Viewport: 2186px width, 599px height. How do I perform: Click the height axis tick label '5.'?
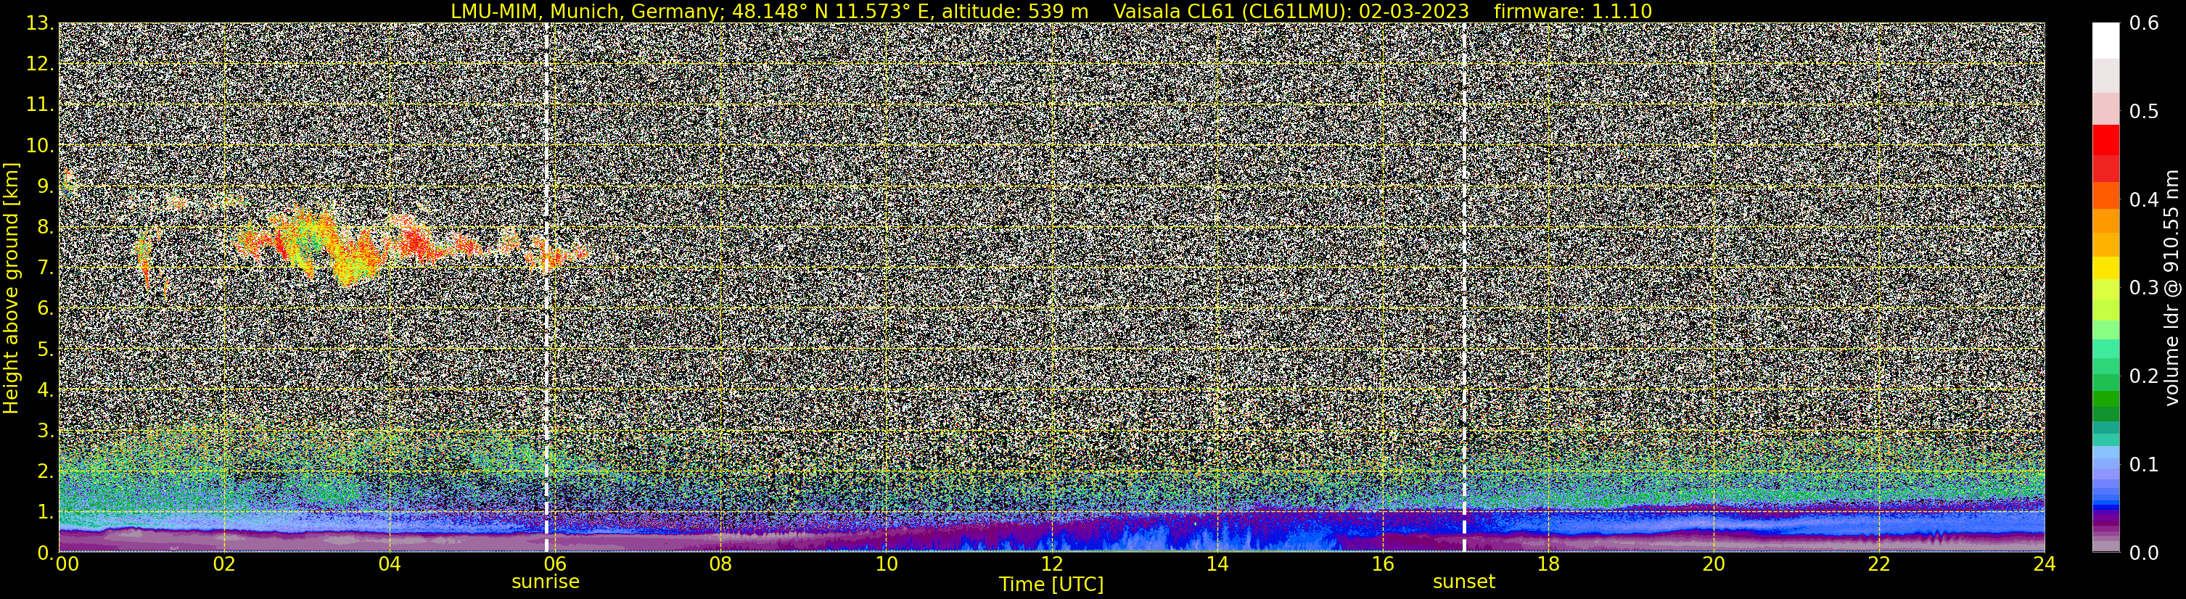tap(45, 350)
